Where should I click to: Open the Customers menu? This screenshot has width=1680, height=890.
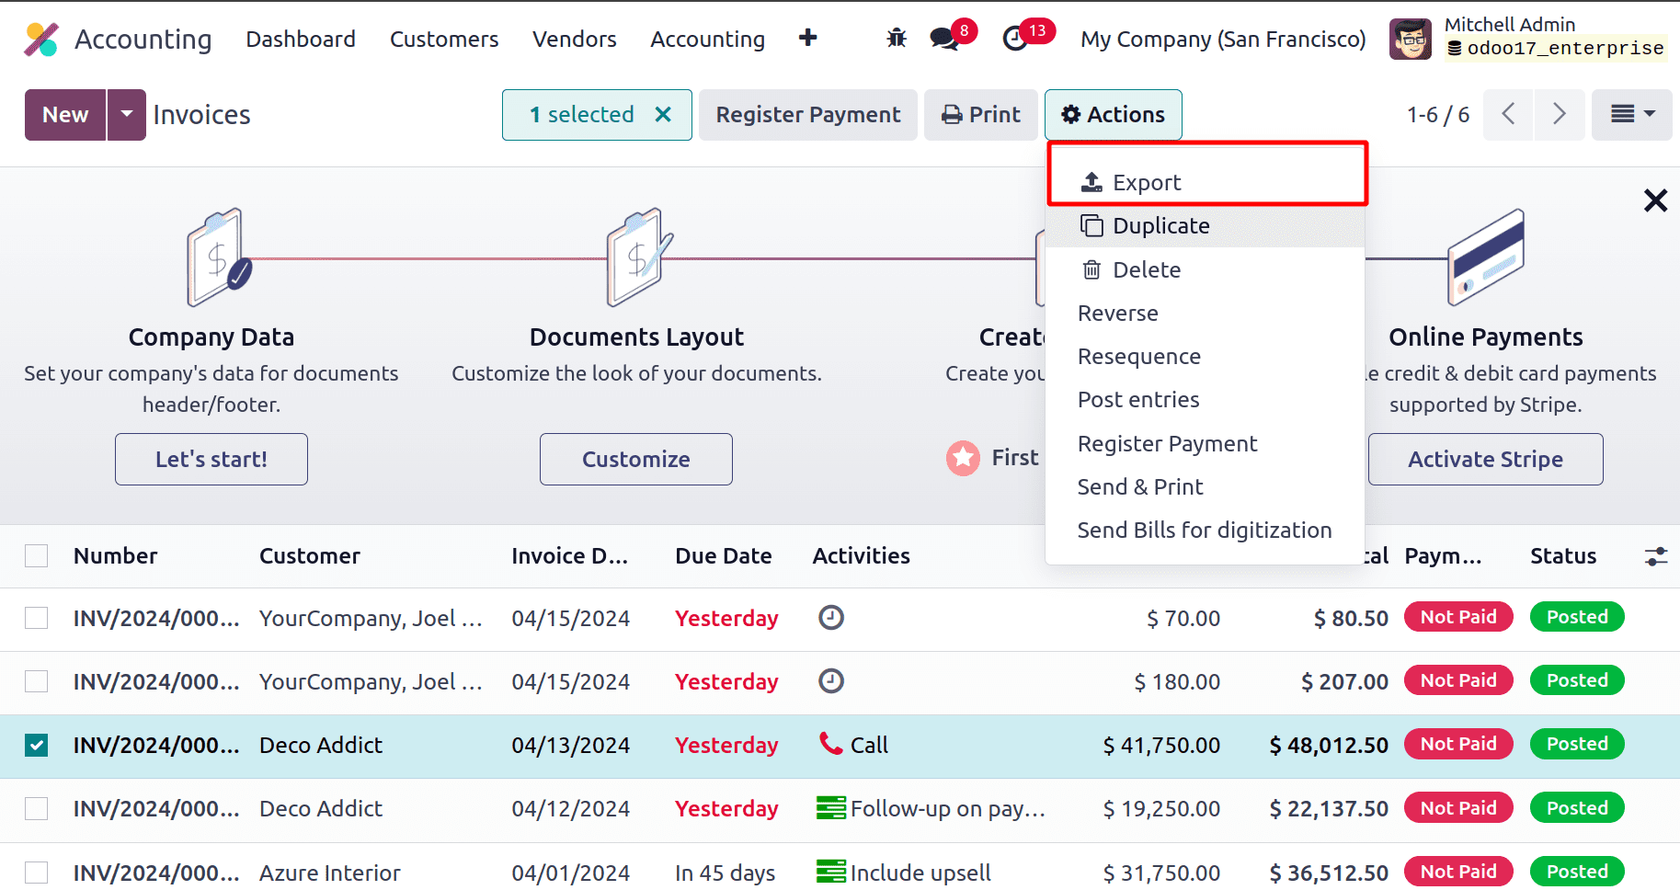(x=444, y=40)
